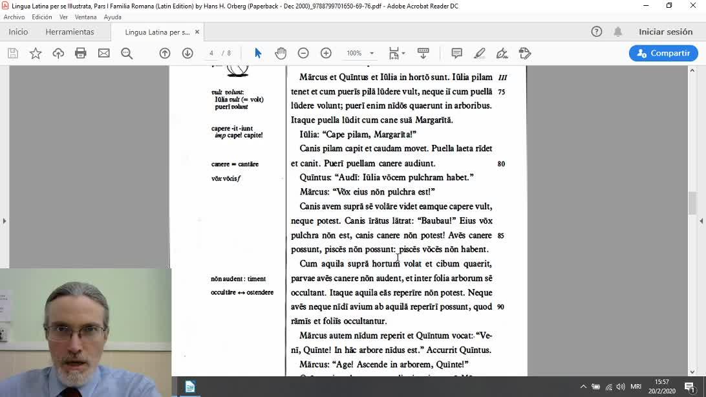
Task: Open the Ver menu
Action: [63, 17]
